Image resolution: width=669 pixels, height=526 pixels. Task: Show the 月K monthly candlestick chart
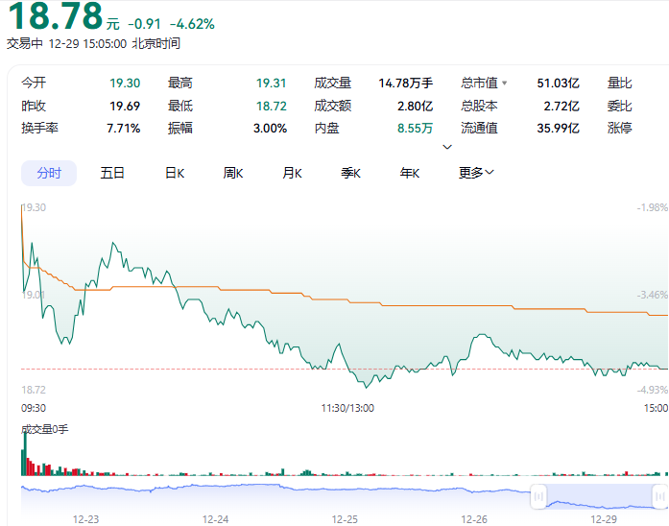click(292, 173)
